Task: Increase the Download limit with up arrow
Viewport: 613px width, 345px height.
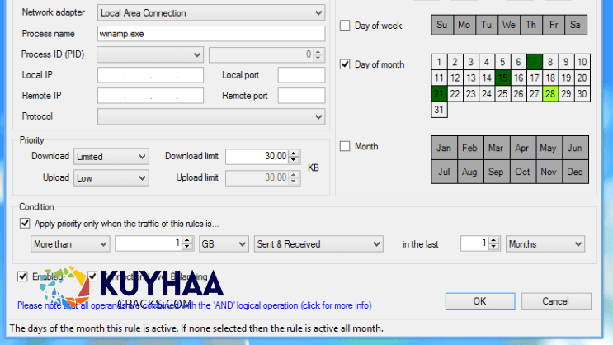Action: [x=295, y=153]
